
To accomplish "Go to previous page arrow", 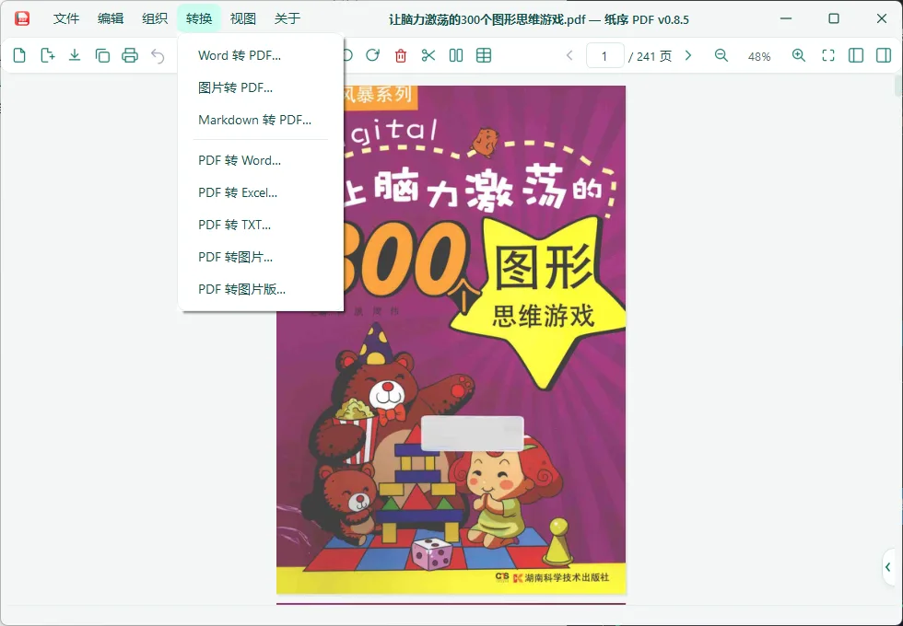I will coord(569,55).
